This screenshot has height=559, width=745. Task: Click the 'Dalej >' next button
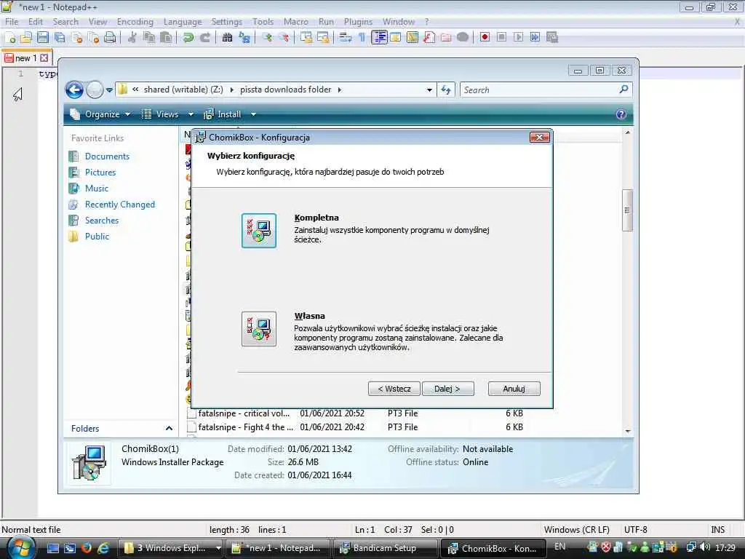point(447,389)
